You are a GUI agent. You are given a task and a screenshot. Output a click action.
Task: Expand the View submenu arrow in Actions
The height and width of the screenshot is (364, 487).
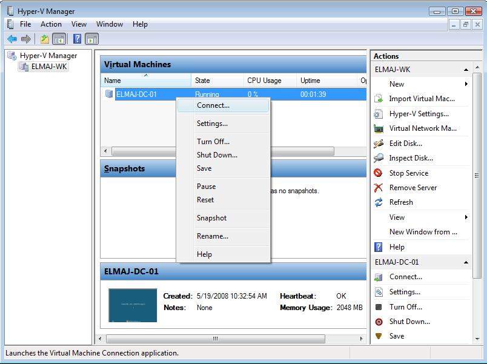(x=466, y=217)
